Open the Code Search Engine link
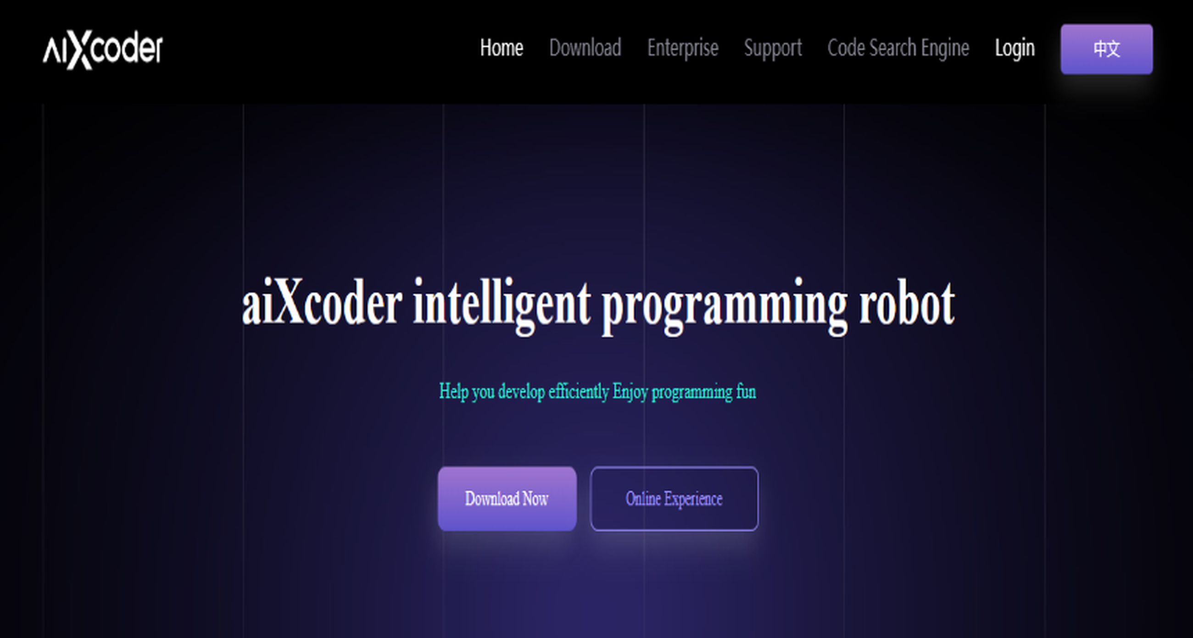Screen dimensions: 1193x638 (898, 49)
